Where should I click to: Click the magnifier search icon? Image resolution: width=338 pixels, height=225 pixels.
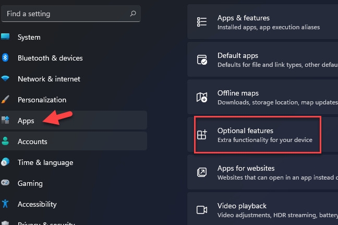(133, 14)
